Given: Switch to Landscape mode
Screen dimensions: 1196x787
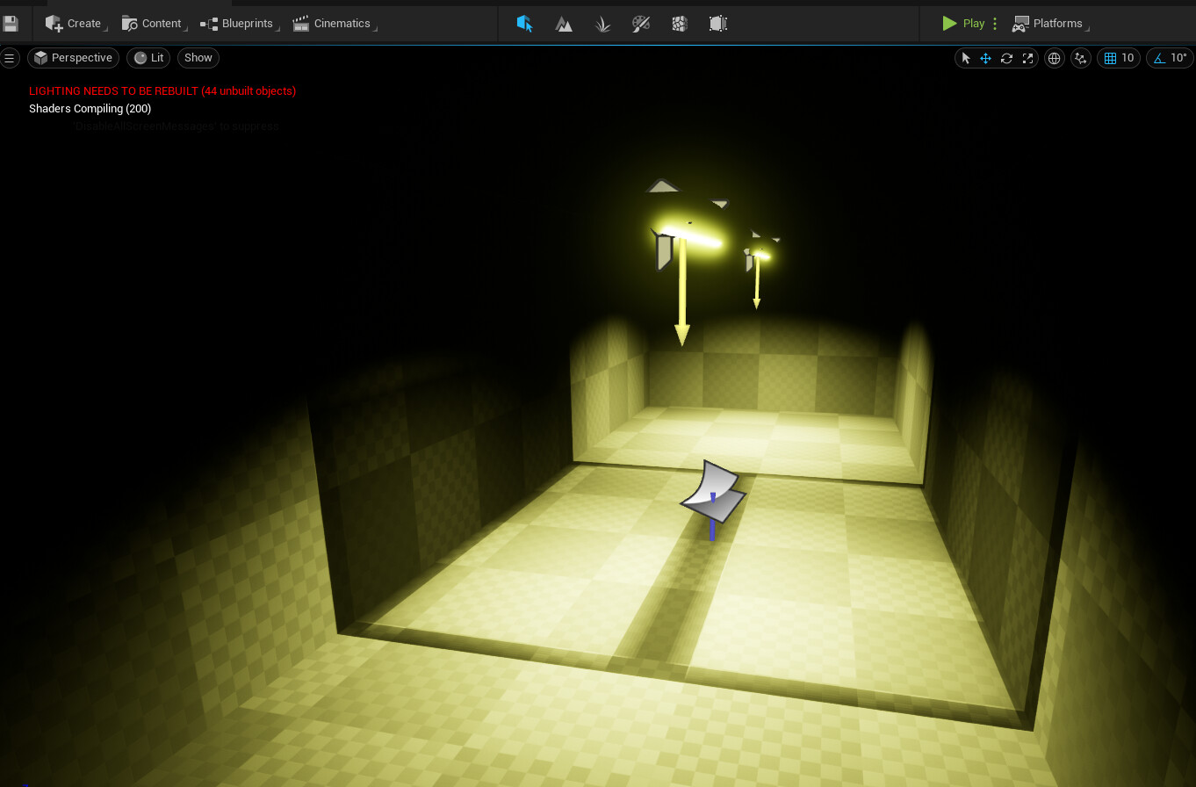Looking at the screenshot, I should [564, 24].
